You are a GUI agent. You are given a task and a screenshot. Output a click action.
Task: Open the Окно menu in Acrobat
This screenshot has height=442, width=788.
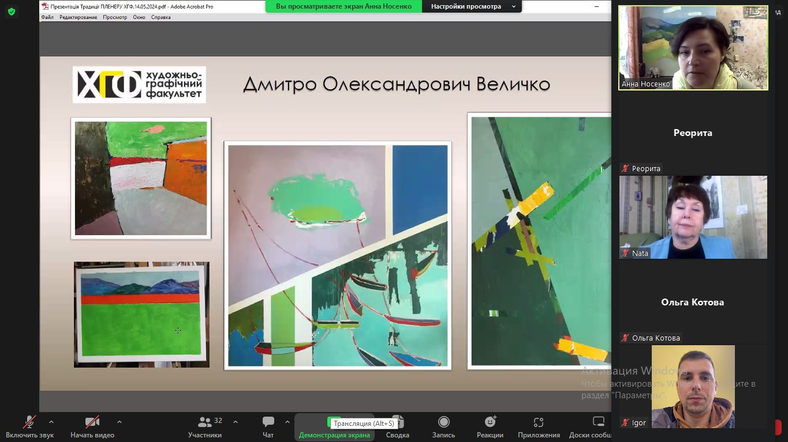click(x=139, y=17)
